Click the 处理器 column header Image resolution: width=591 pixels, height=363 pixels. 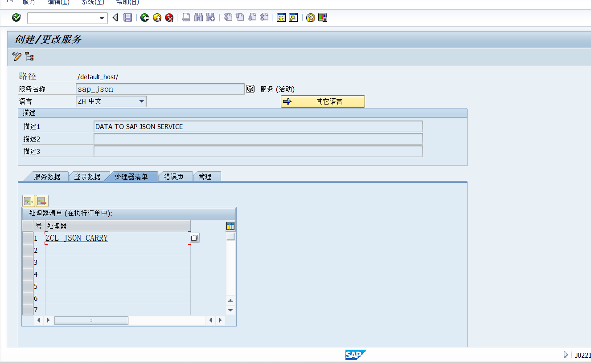tap(118, 226)
